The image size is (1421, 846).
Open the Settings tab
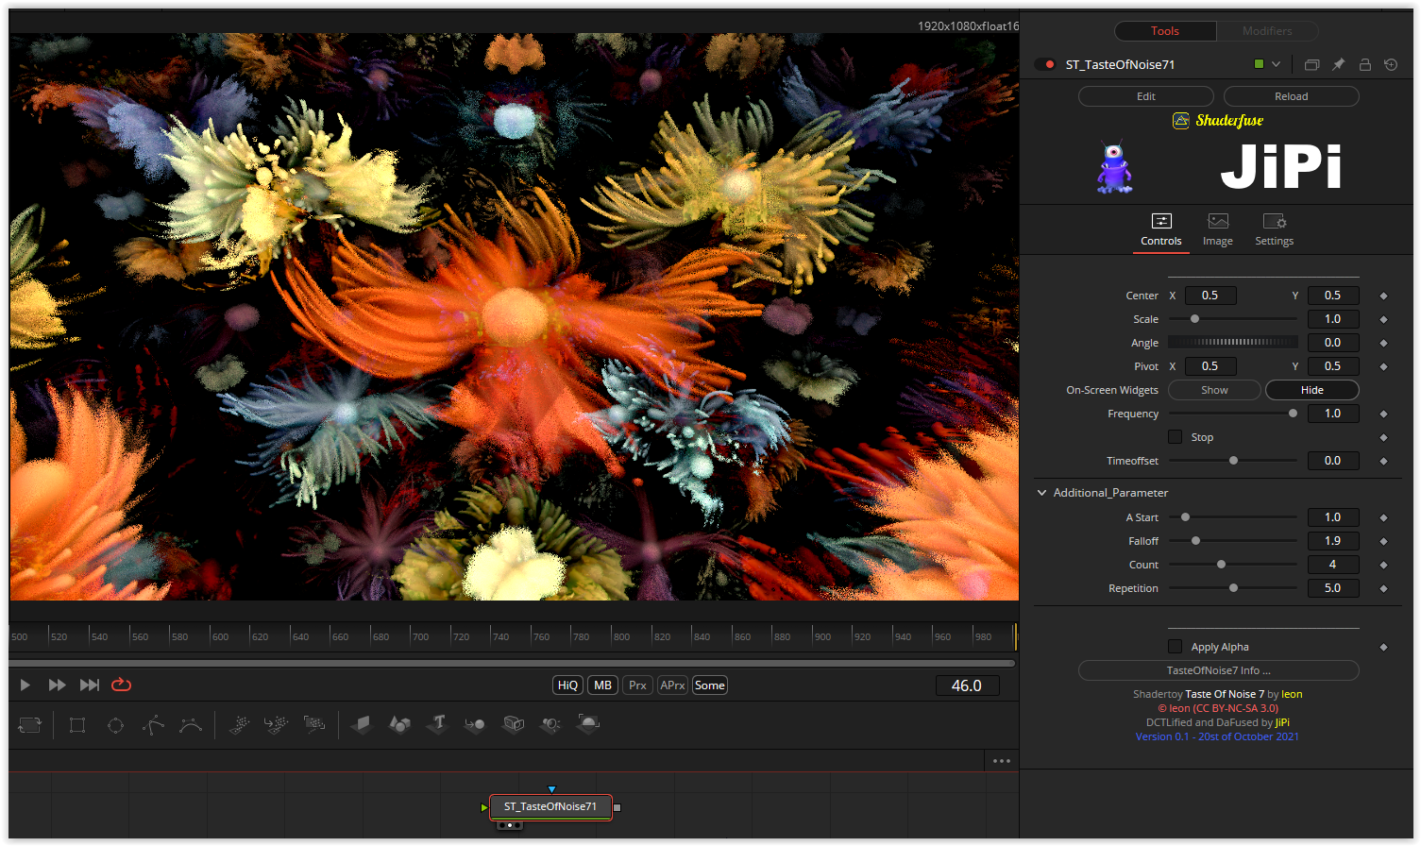[x=1275, y=230]
